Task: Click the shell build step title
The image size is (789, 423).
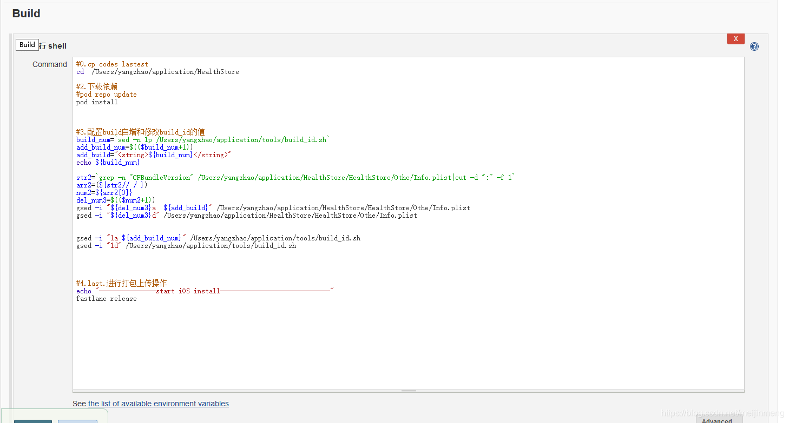Action: click(x=52, y=46)
